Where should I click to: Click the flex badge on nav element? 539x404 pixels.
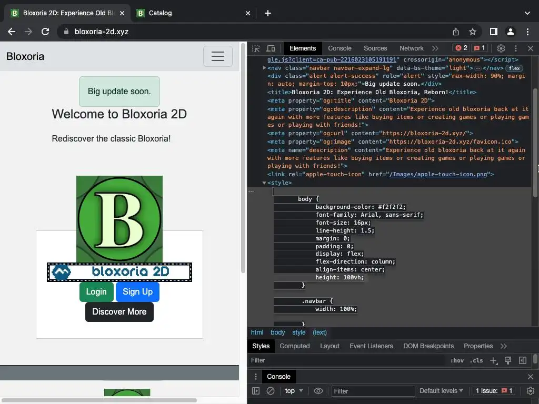514,68
